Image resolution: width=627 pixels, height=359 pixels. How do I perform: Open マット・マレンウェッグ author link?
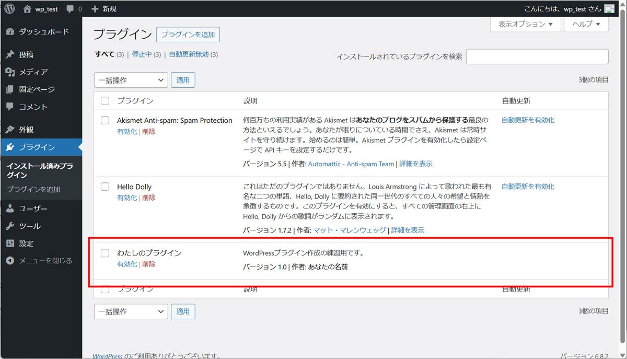click(350, 230)
